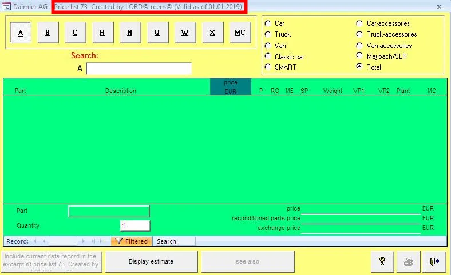Click the VP1 column header
The image size is (451, 275).
359,91
